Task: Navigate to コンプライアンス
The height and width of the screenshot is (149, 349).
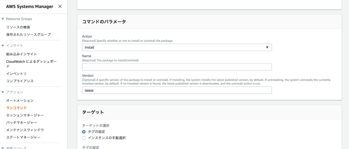Action: coord(20,81)
